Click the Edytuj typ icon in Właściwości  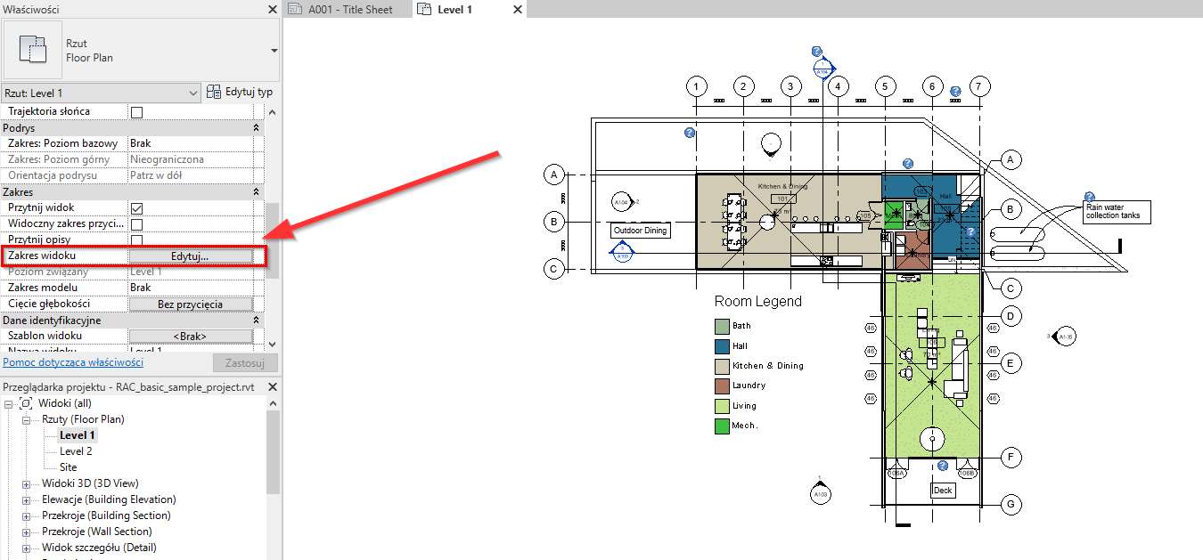tap(213, 92)
